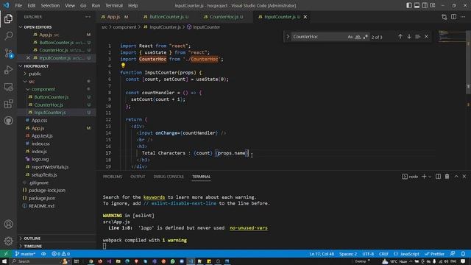Image resolution: width=471 pixels, height=265 pixels.
Task: Click the Prettier status item
Action: point(434,254)
